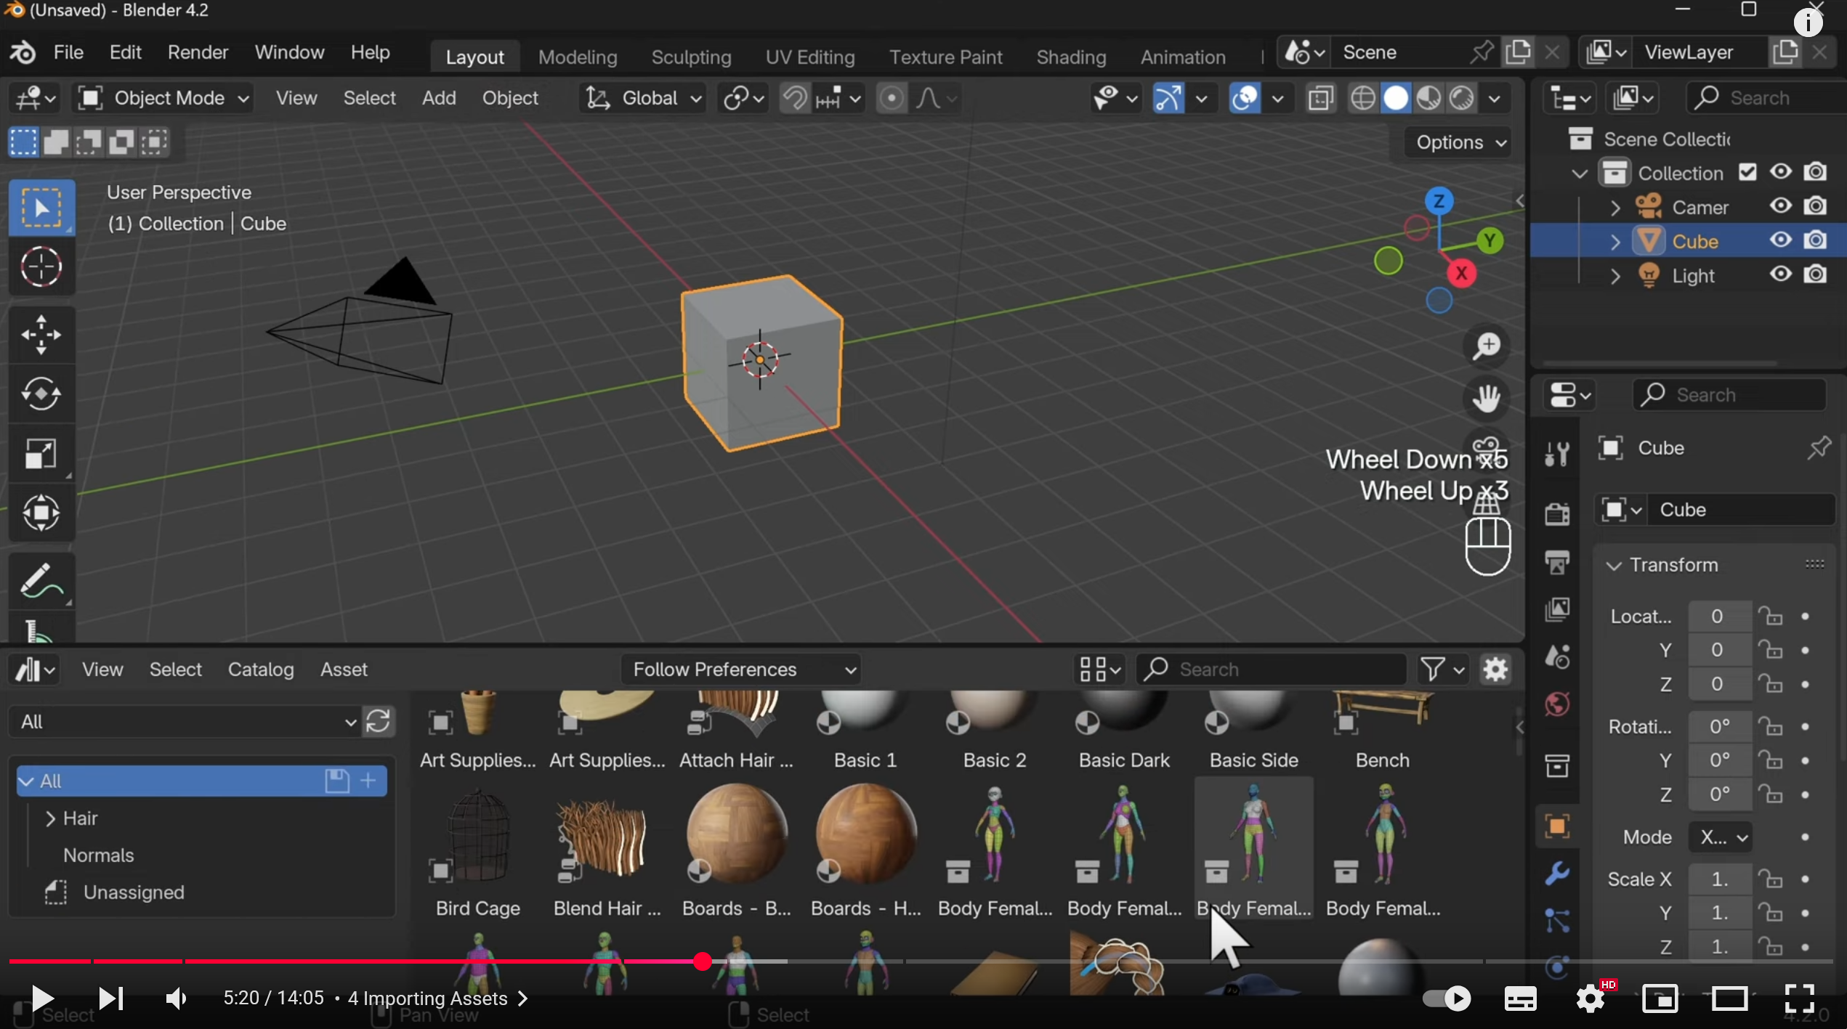The width and height of the screenshot is (1847, 1029).
Task: Expand the Hair catalog tree item
Action: tap(50, 818)
